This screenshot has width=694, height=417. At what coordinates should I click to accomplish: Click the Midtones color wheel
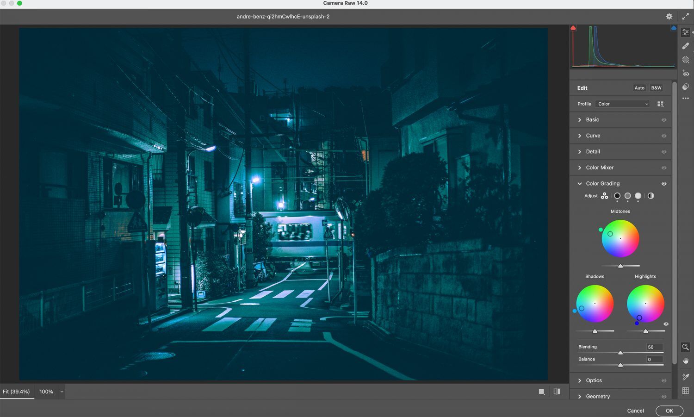tap(620, 238)
